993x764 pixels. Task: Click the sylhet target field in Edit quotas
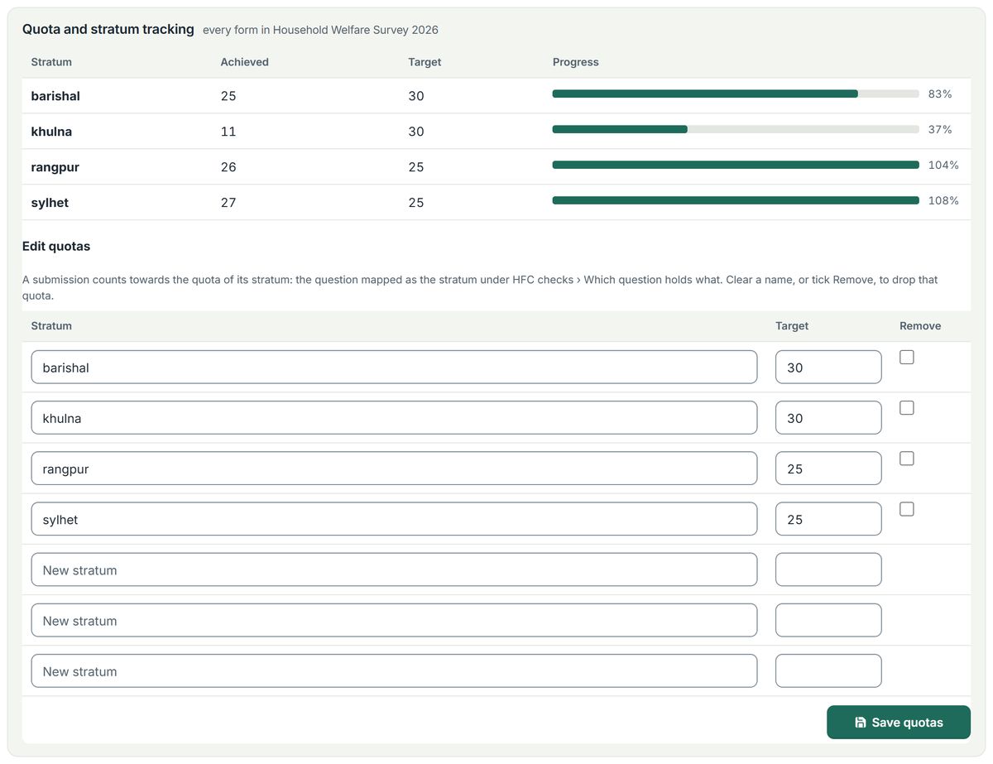pos(828,519)
